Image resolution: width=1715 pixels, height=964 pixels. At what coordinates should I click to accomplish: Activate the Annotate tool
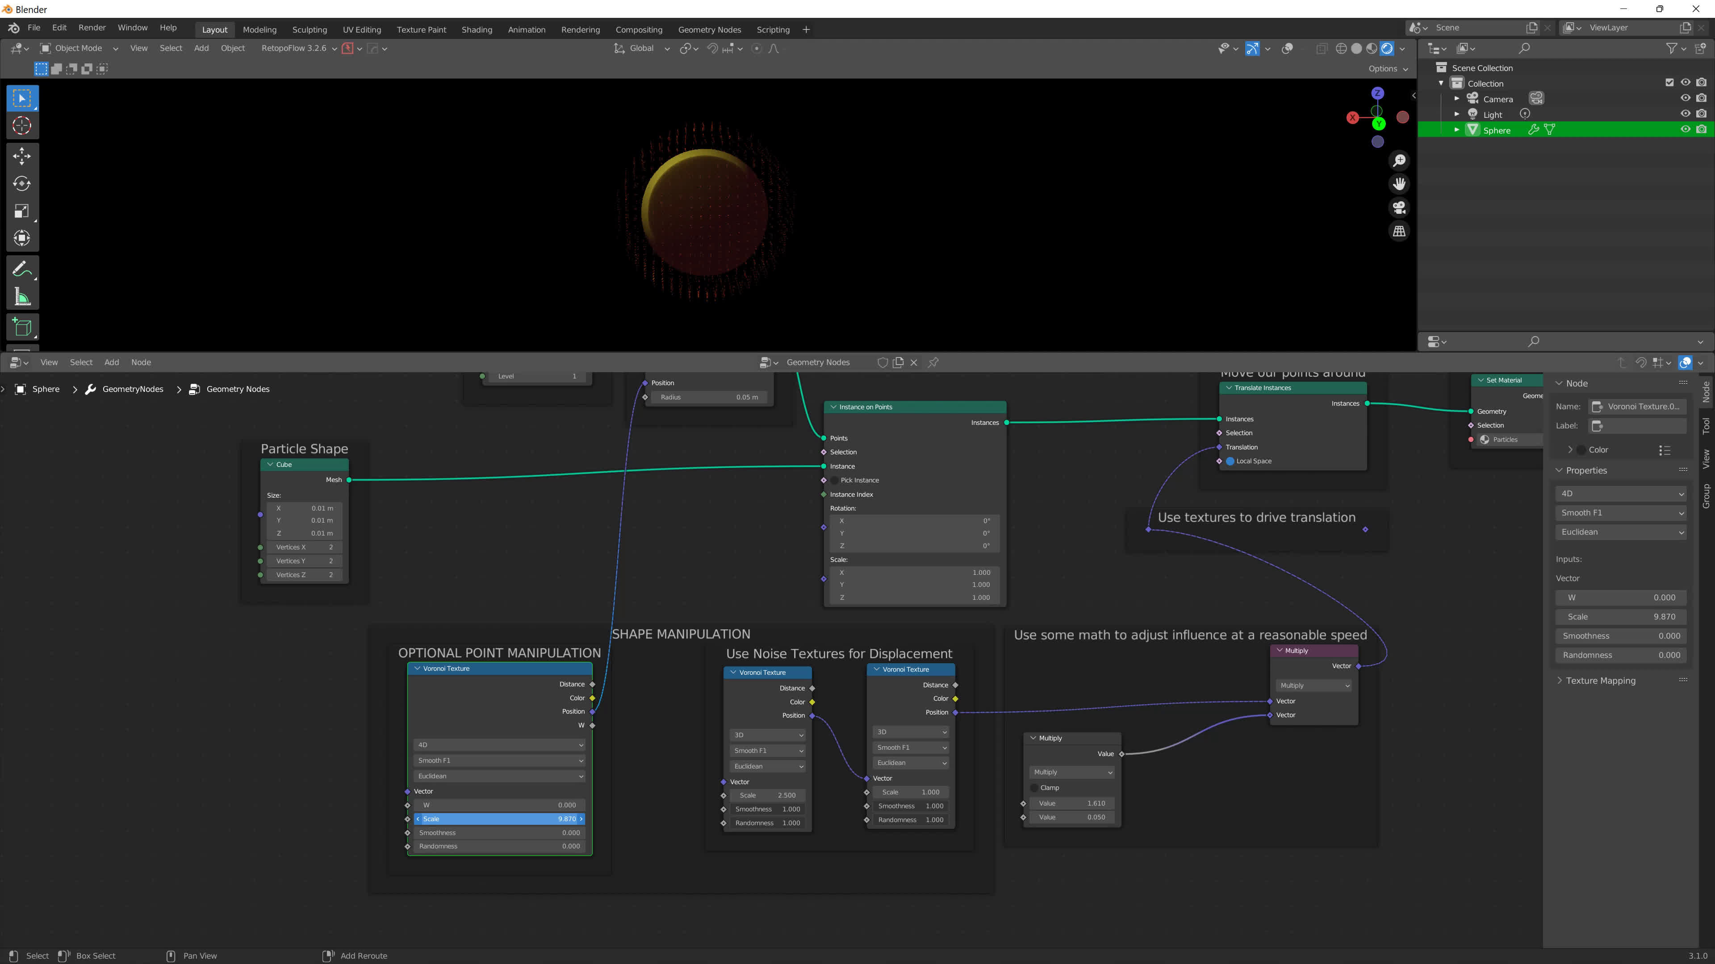point(22,268)
